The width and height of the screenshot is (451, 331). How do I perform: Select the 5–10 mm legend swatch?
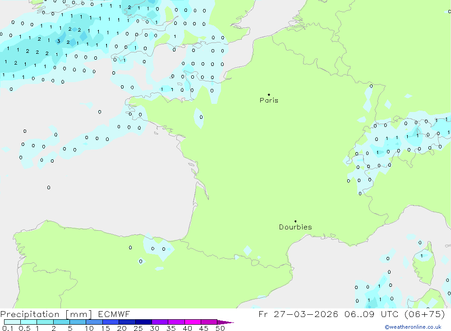(x=78, y=322)
